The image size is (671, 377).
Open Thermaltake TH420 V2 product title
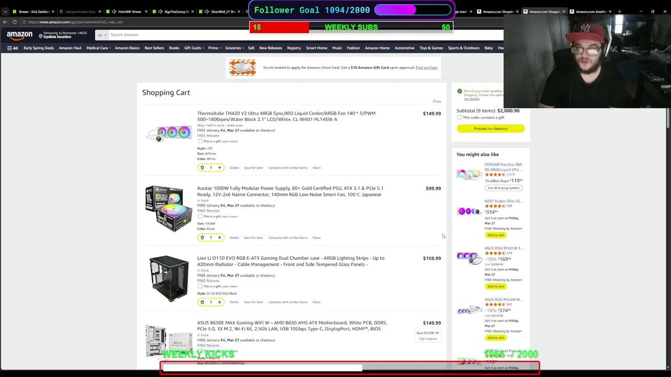coord(286,116)
